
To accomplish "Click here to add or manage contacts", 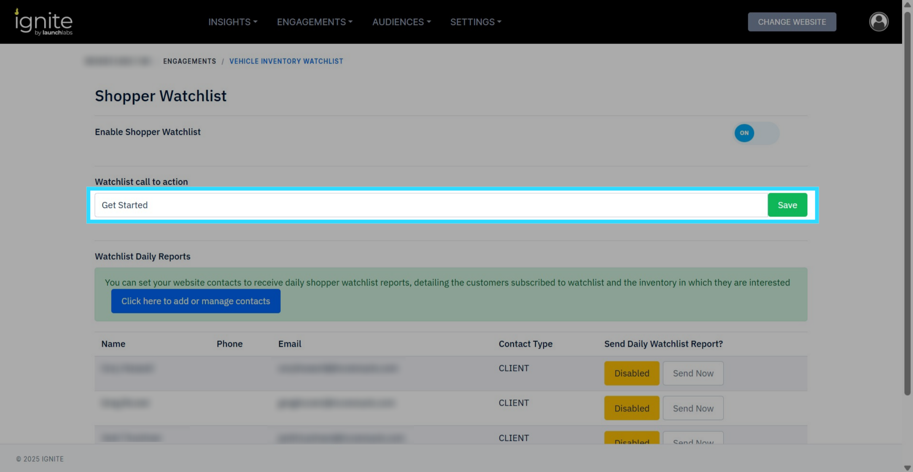I will [196, 301].
